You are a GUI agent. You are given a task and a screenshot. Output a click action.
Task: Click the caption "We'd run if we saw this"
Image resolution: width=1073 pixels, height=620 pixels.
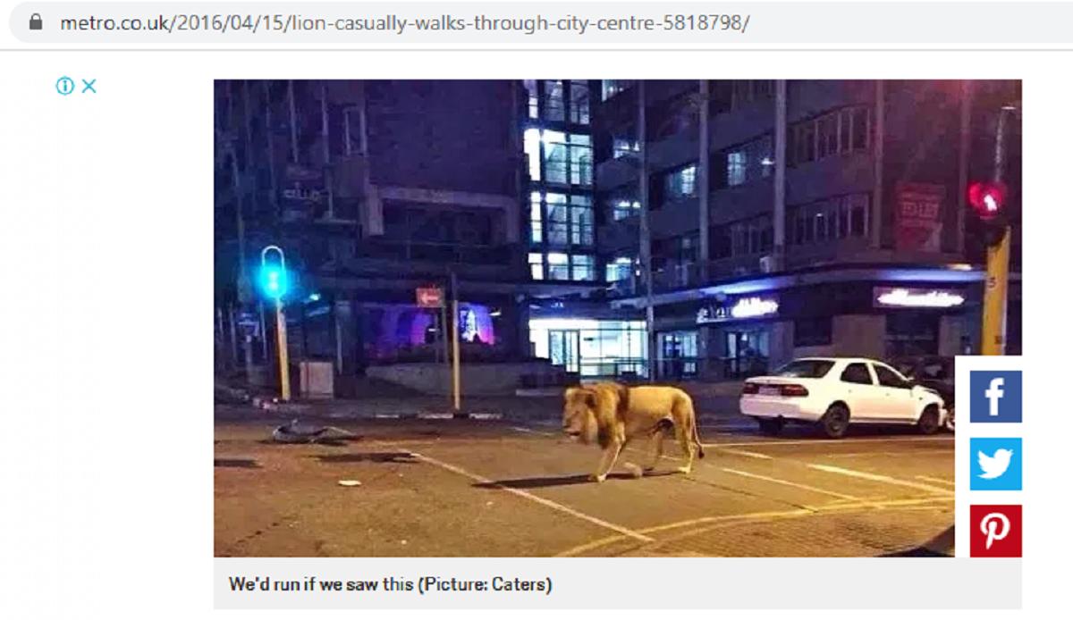321,585
